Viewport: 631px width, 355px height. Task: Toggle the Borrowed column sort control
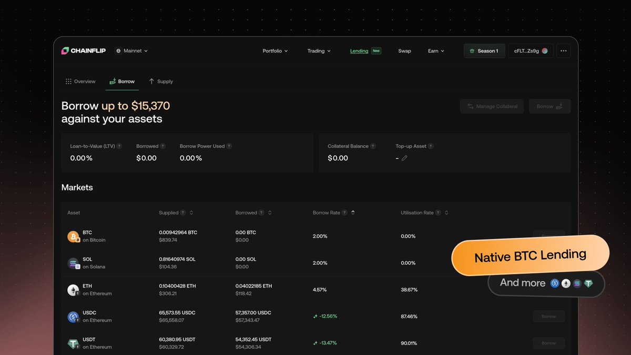269,212
